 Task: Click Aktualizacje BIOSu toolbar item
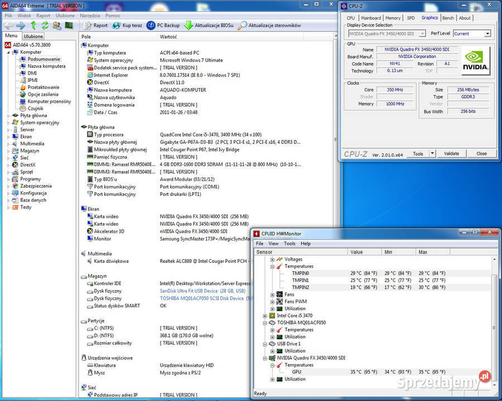point(209,25)
